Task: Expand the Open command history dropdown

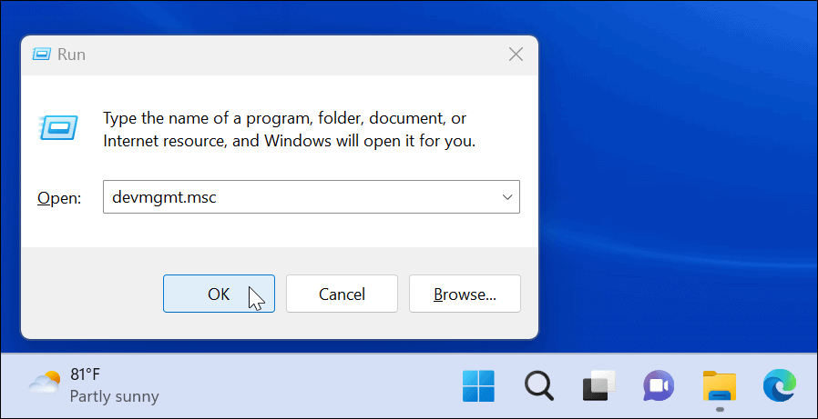Action: point(506,197)
